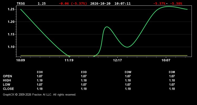Screen dimensions: 197x105
Task: Select the CLOSE row label
Action: 8,89
